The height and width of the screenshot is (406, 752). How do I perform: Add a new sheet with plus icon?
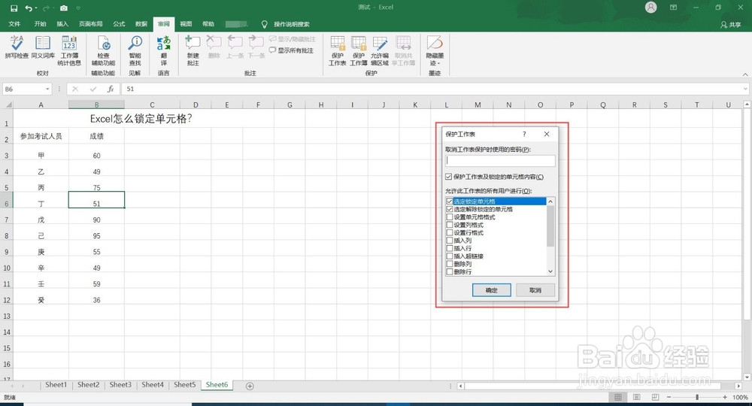coord(250,386)
